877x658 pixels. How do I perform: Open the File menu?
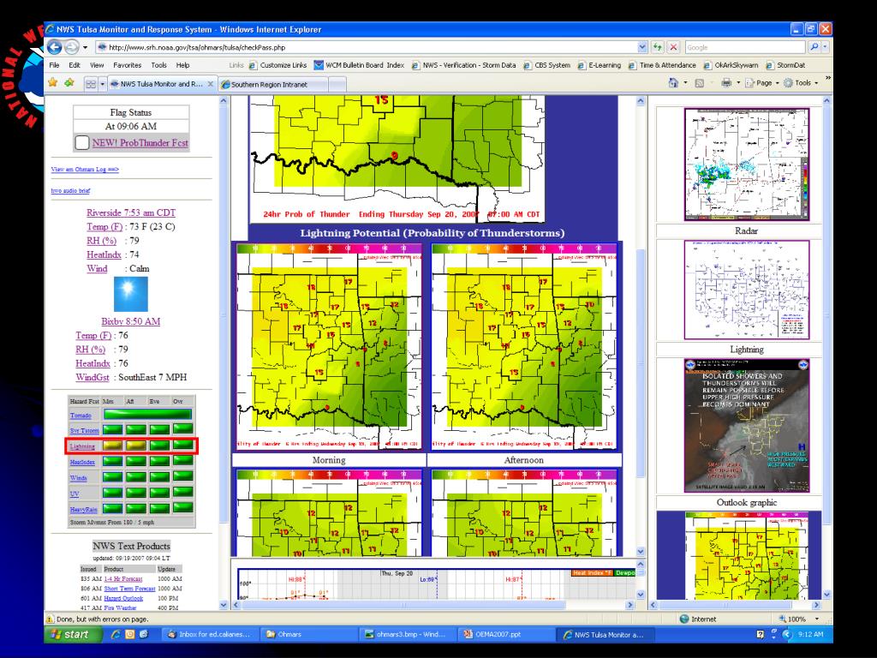(54, 65)
